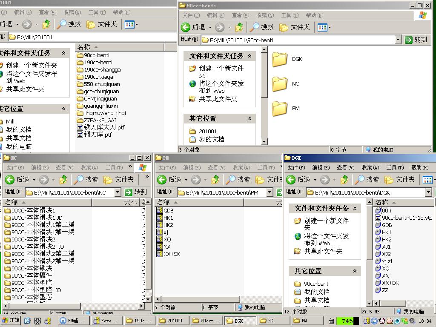The image size is (436, 327).
Task: Select 90CC-本体镶件 folder in NC window
Action: (29, 275)
